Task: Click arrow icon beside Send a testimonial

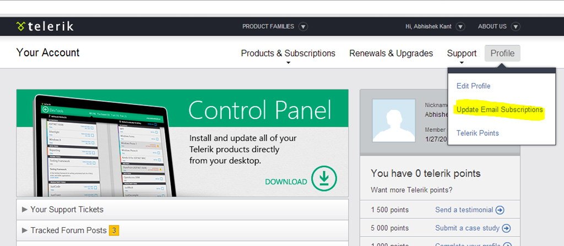Action: tap(500, 210)
